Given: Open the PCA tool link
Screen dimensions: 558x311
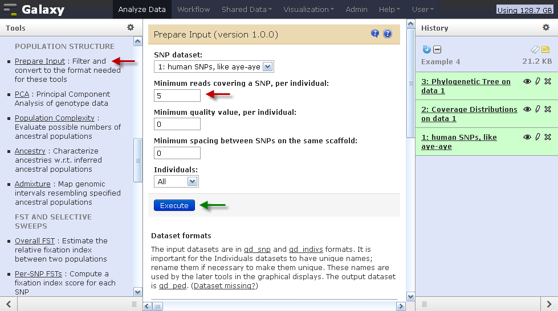Looking at the screenshot, I should pos(22,94).
